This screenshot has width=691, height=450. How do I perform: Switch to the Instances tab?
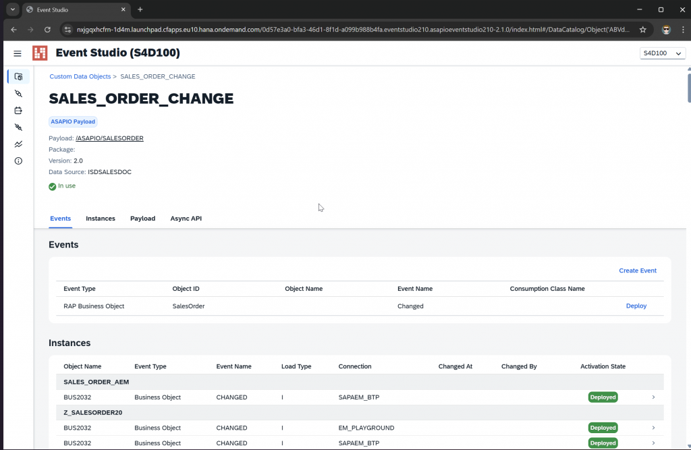point(101,219)
